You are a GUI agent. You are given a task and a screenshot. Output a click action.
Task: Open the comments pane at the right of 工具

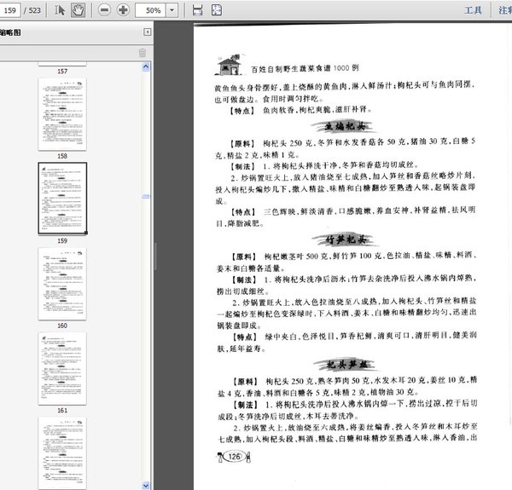coord(505,10)
